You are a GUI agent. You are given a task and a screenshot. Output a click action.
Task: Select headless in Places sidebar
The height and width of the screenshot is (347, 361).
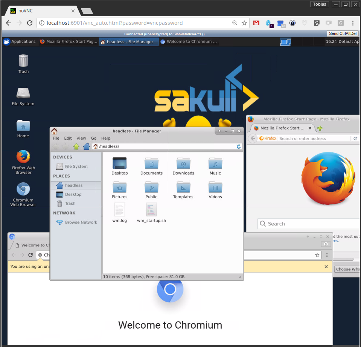(x=76, y=185)
